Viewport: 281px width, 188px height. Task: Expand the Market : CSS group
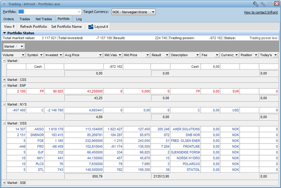pos(4,80)
